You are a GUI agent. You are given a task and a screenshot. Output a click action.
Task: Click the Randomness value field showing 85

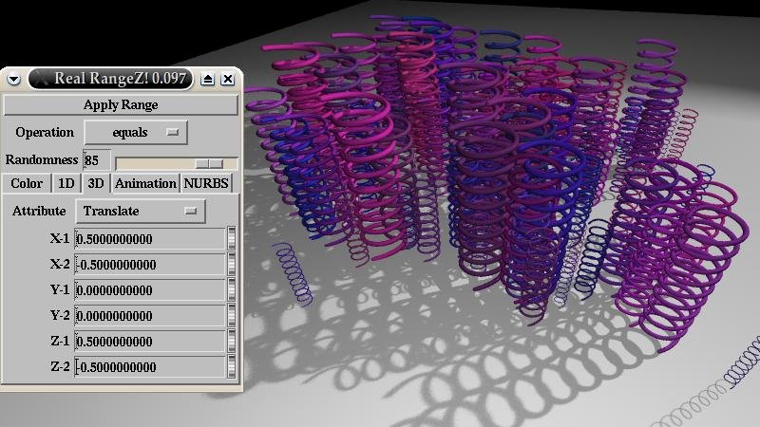point(97,160)
